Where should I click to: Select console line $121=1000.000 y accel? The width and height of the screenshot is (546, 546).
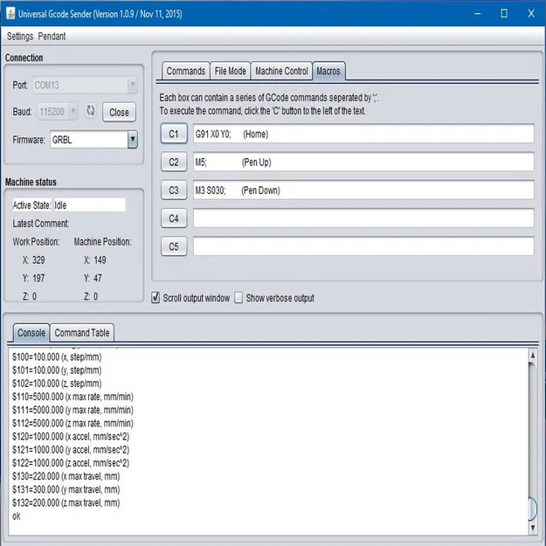71,450
